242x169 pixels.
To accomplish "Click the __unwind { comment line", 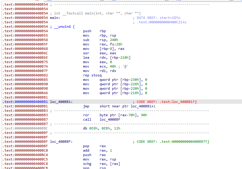I will tap(64, 27).
